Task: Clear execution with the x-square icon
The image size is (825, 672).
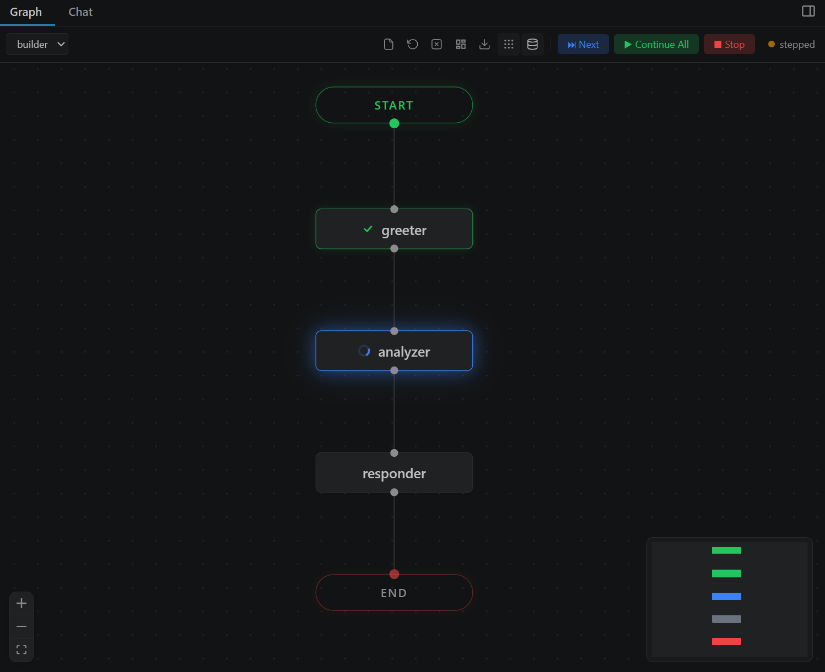Action: click(x=436, y=44)
